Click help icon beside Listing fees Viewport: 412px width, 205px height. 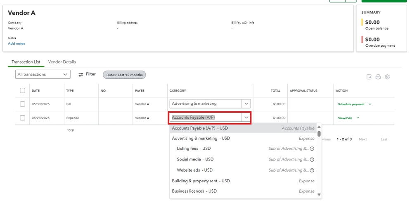[312, 149]
